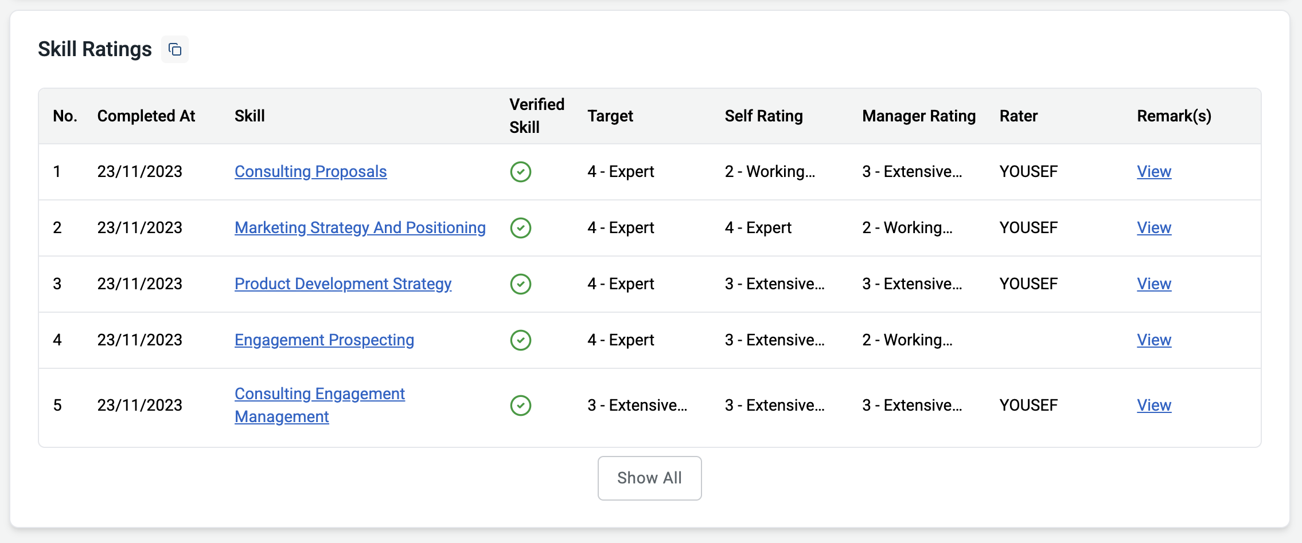1302x543 pixels.
Task: Click verified checkmark icon for Consulting Proposals
Action: click(x=520, y=172)
